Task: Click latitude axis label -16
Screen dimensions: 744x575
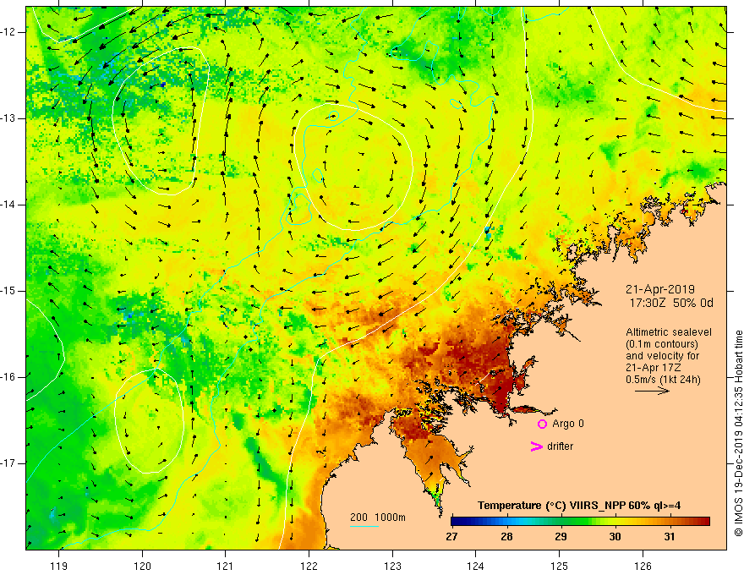Action: coord(8,377)
